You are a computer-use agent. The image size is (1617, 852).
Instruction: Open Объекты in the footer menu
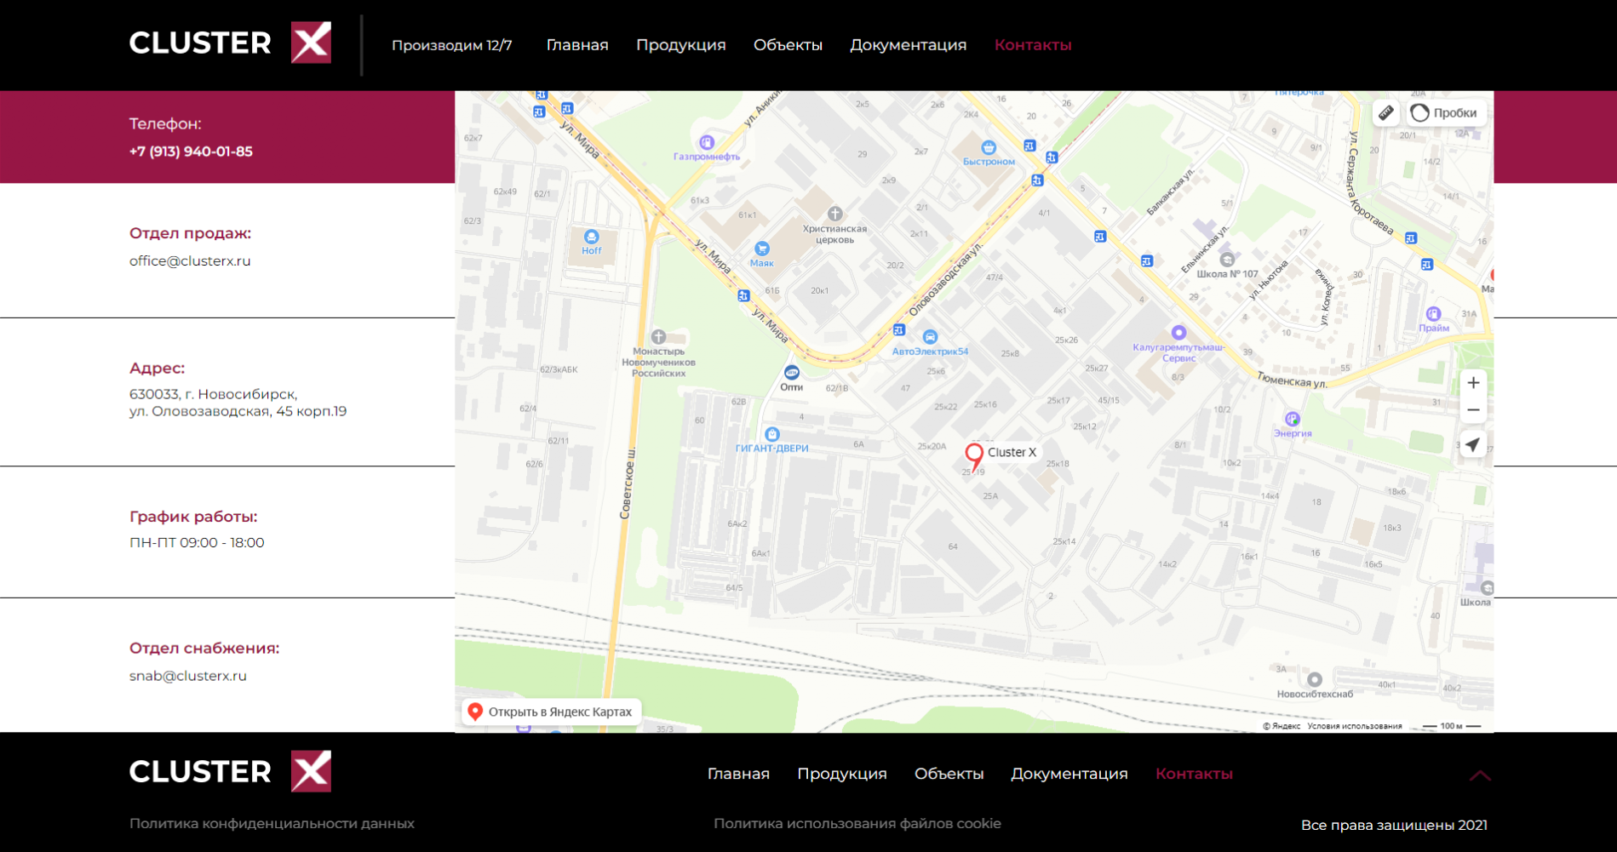coord(949,774)
